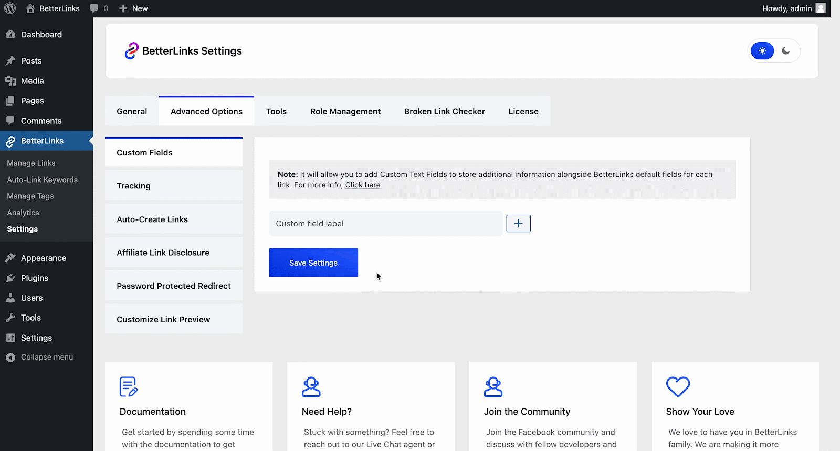Image resolution: width=840 pixels, height=451 pixels.
Task: Click the Collapse menu arrow icon
Action: [10, 357]
